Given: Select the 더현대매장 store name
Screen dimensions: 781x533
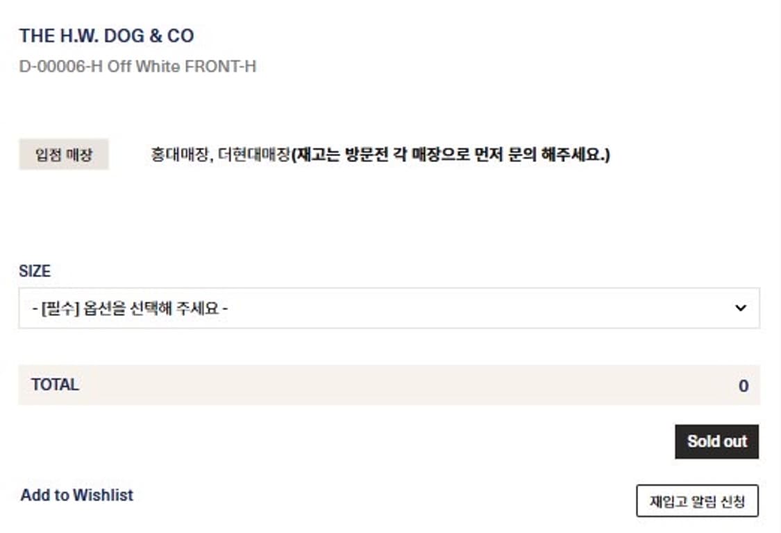Looking at the screenshot, I should coord(255,155).
